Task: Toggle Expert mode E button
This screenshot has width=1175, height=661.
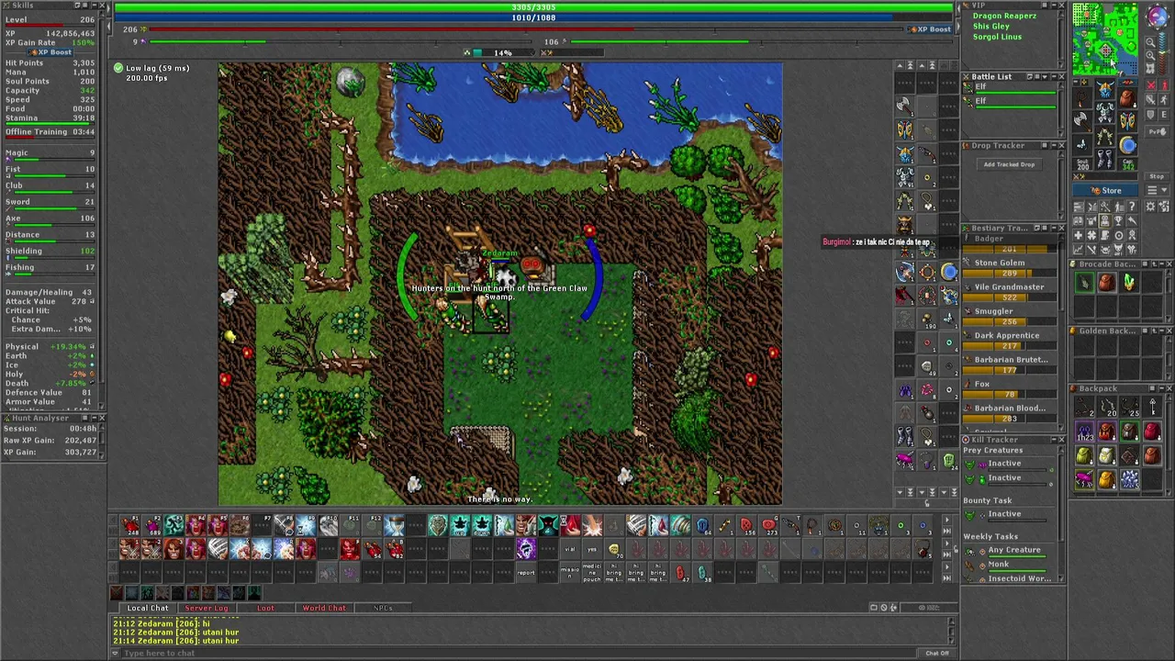Action: point(1164,114)
